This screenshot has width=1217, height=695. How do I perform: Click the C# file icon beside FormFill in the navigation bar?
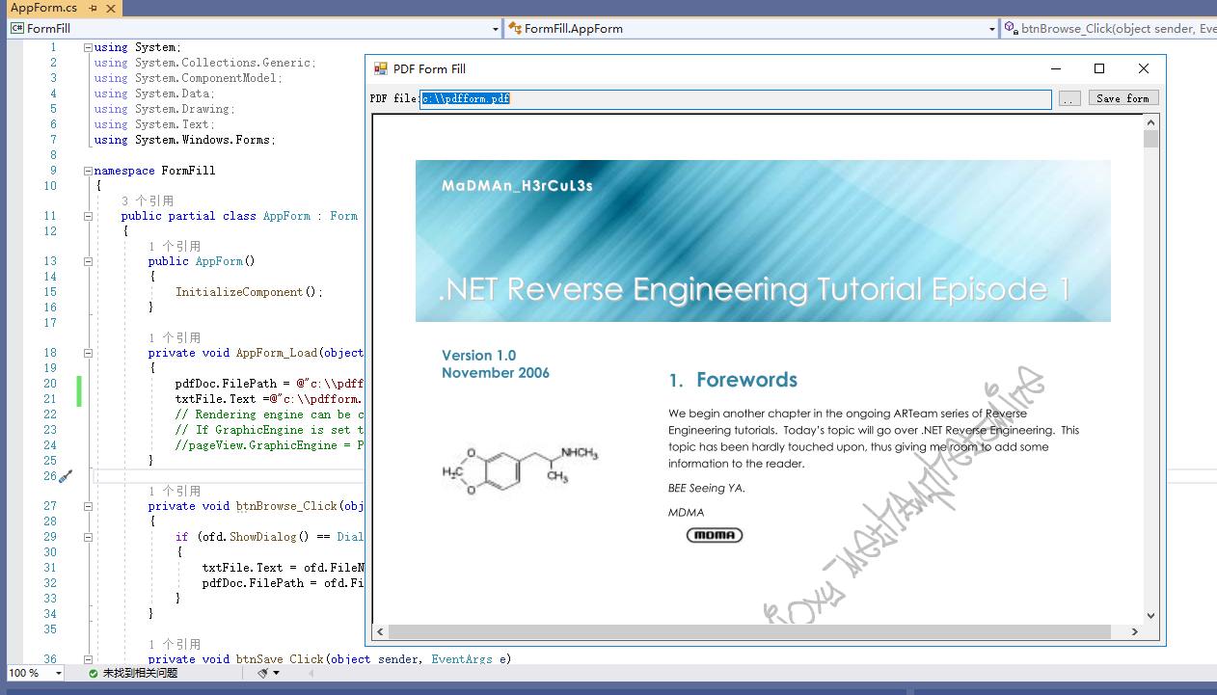pos(15,29)
